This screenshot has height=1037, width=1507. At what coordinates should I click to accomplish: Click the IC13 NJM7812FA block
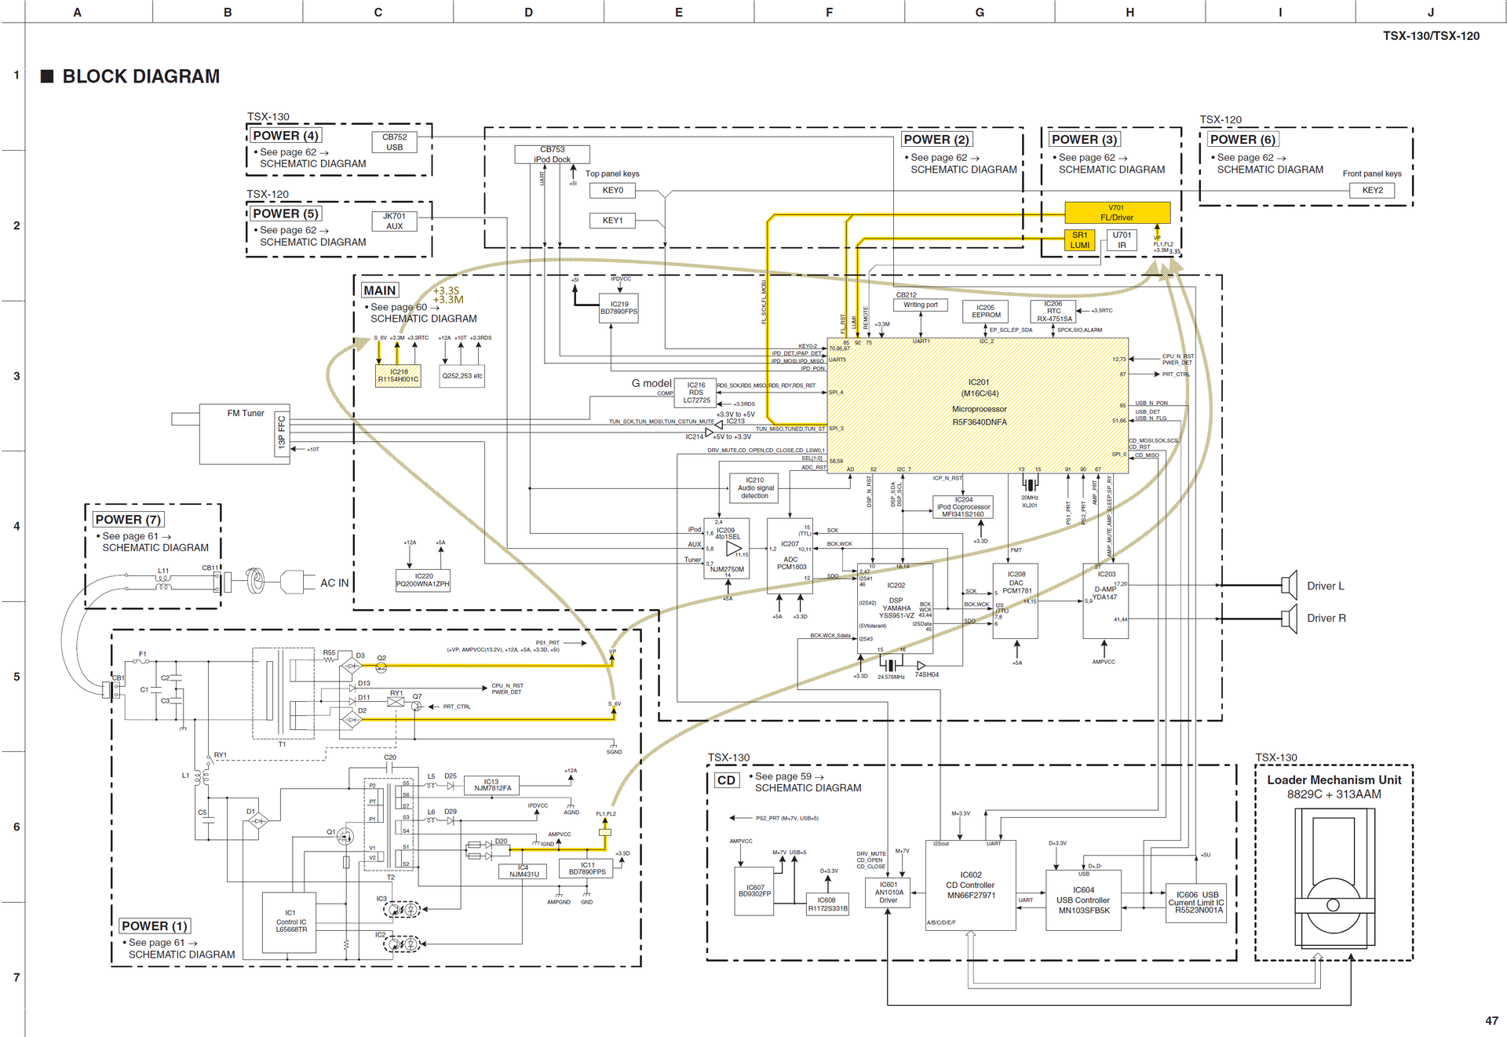tap(491, 785)
